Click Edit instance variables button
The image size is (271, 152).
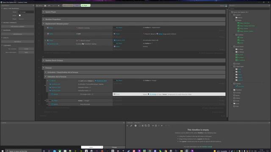[17, 27]
